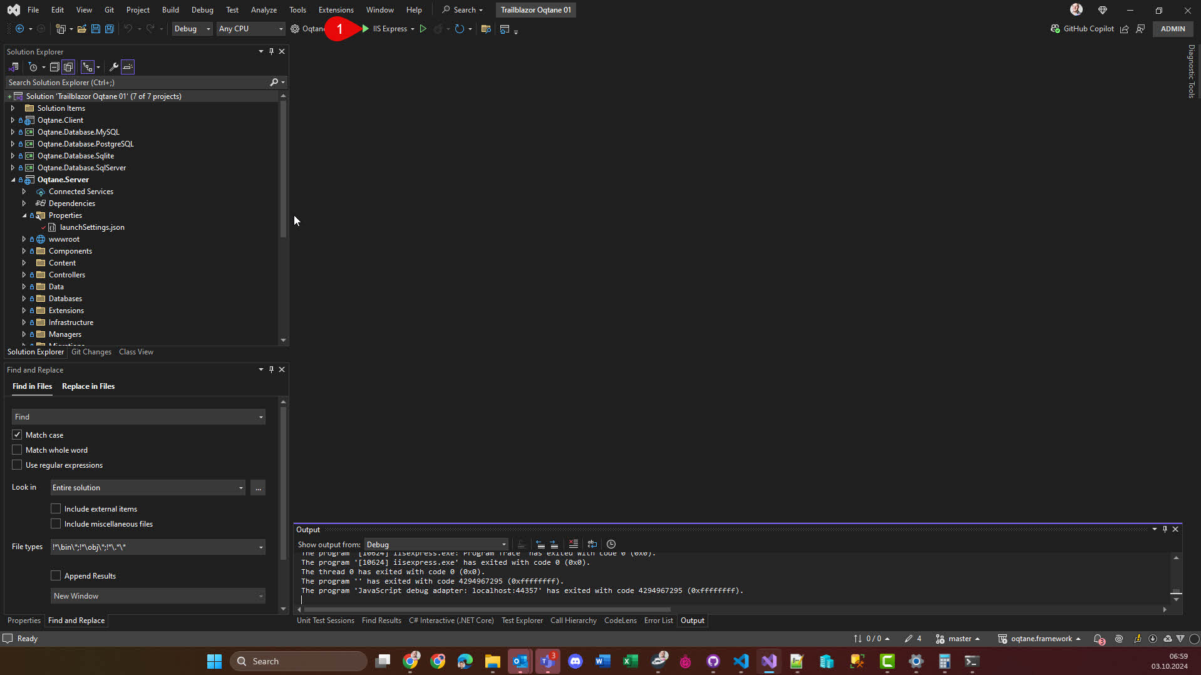Click the Output panel horizontal scrollbar
Screen dimensions: 1201x675
coord(487,609)
